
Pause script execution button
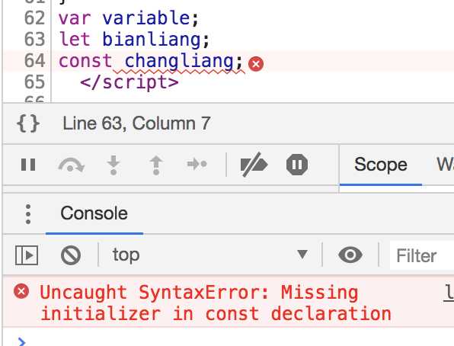(28, 165)
